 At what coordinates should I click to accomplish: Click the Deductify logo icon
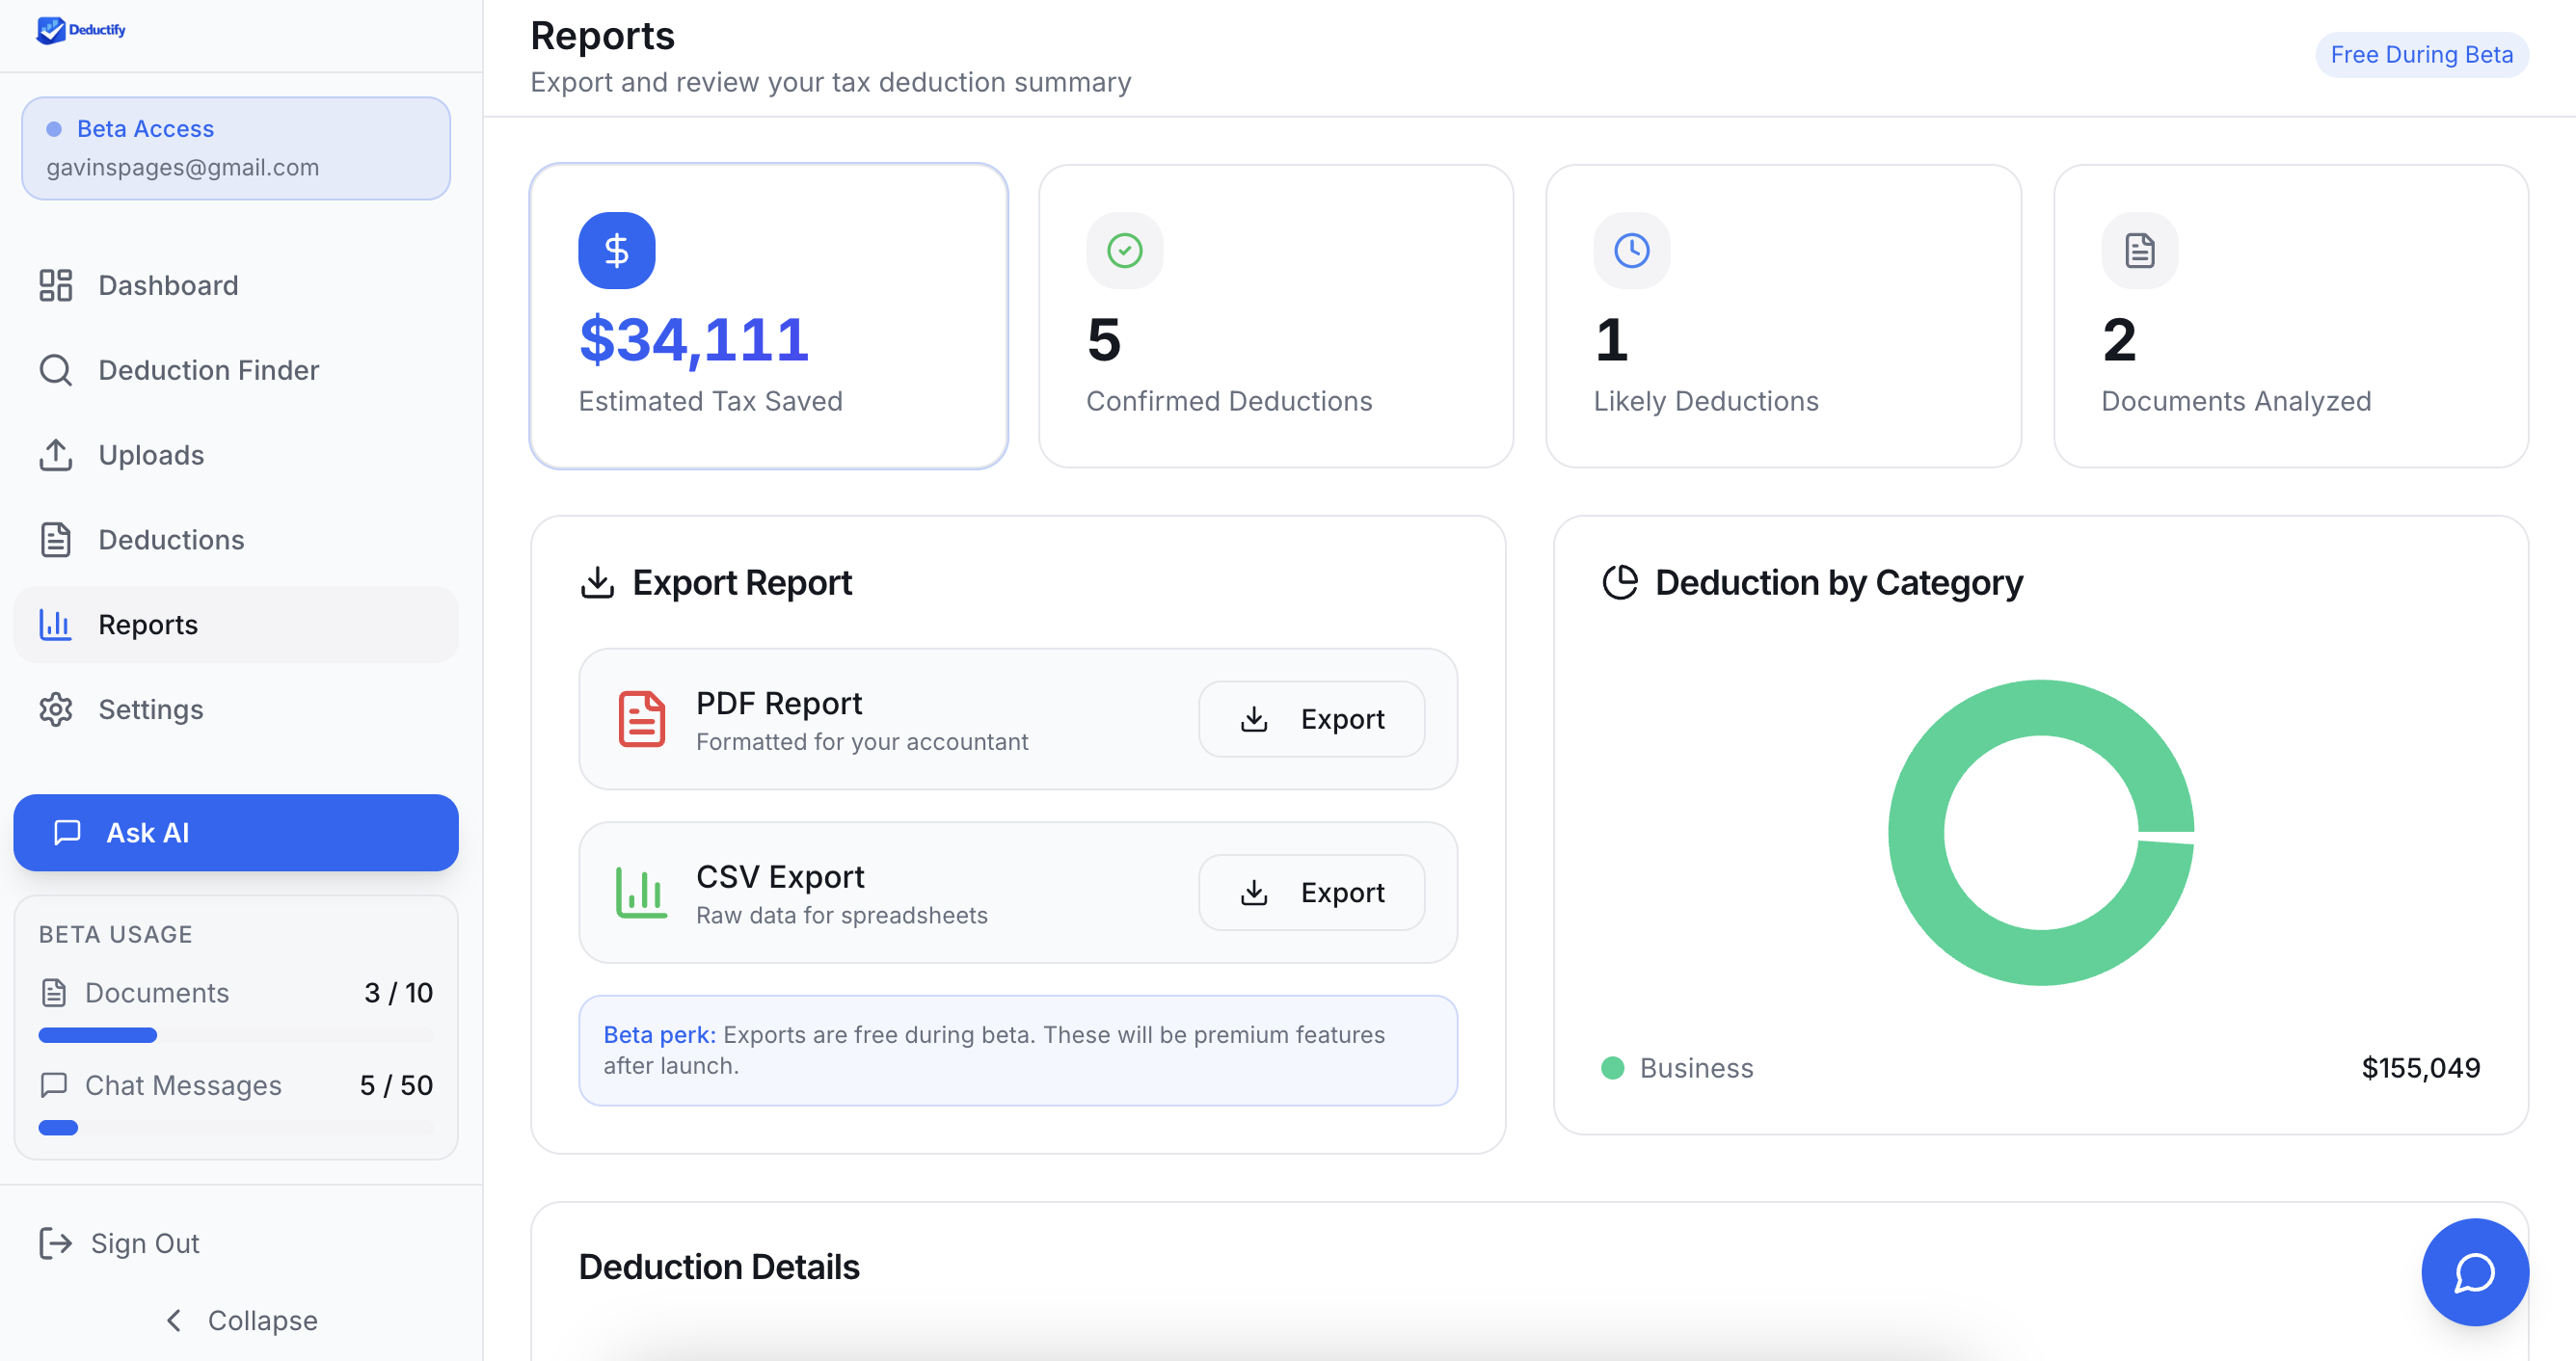click(50, 30)
